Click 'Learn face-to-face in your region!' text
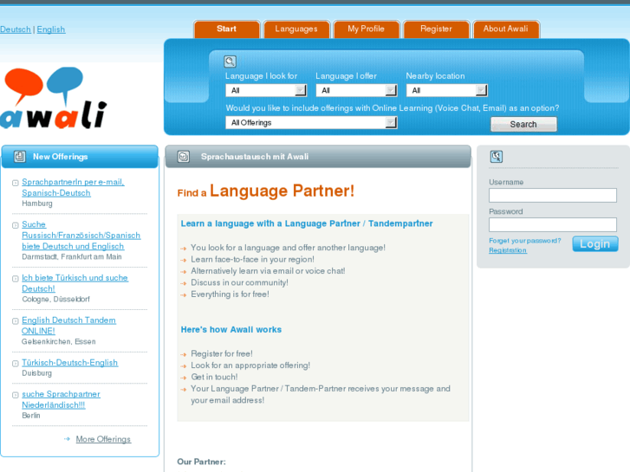Image resolution: width=630 pixels, height=472 pixels. point(252,260)
